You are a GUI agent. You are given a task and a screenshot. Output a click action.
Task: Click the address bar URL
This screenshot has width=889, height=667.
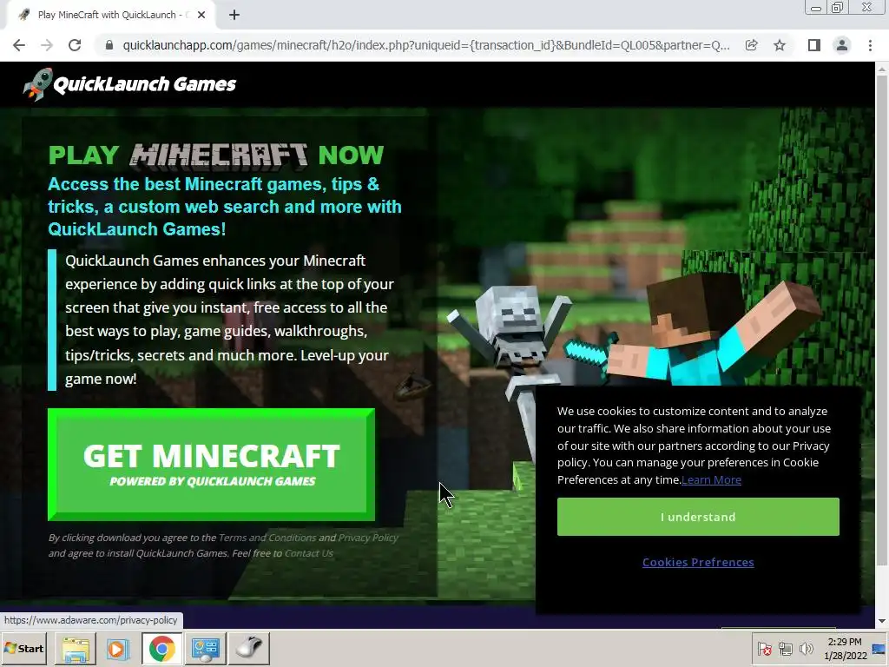click(425, 45)
